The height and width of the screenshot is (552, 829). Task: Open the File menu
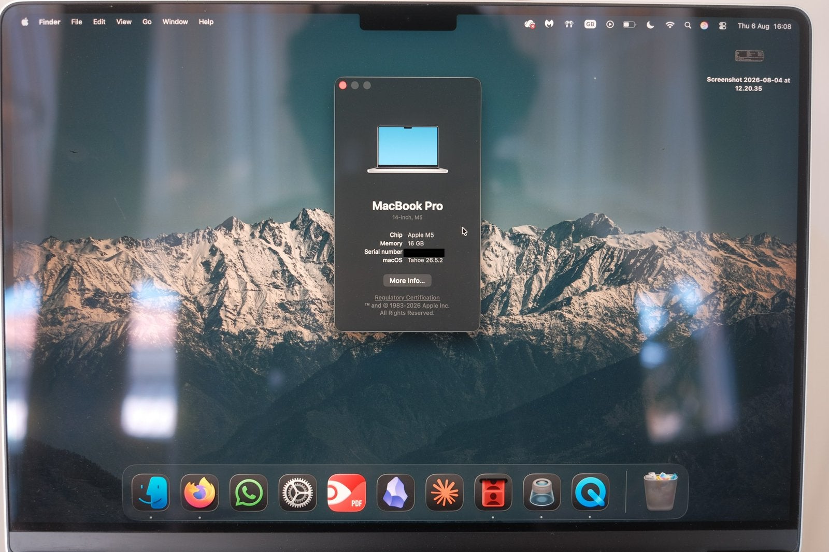pos(77,22)
